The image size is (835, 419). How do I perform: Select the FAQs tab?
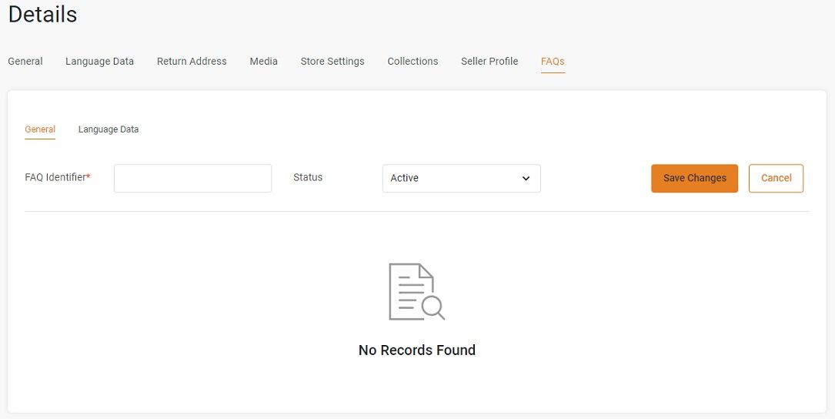(553, 62)
